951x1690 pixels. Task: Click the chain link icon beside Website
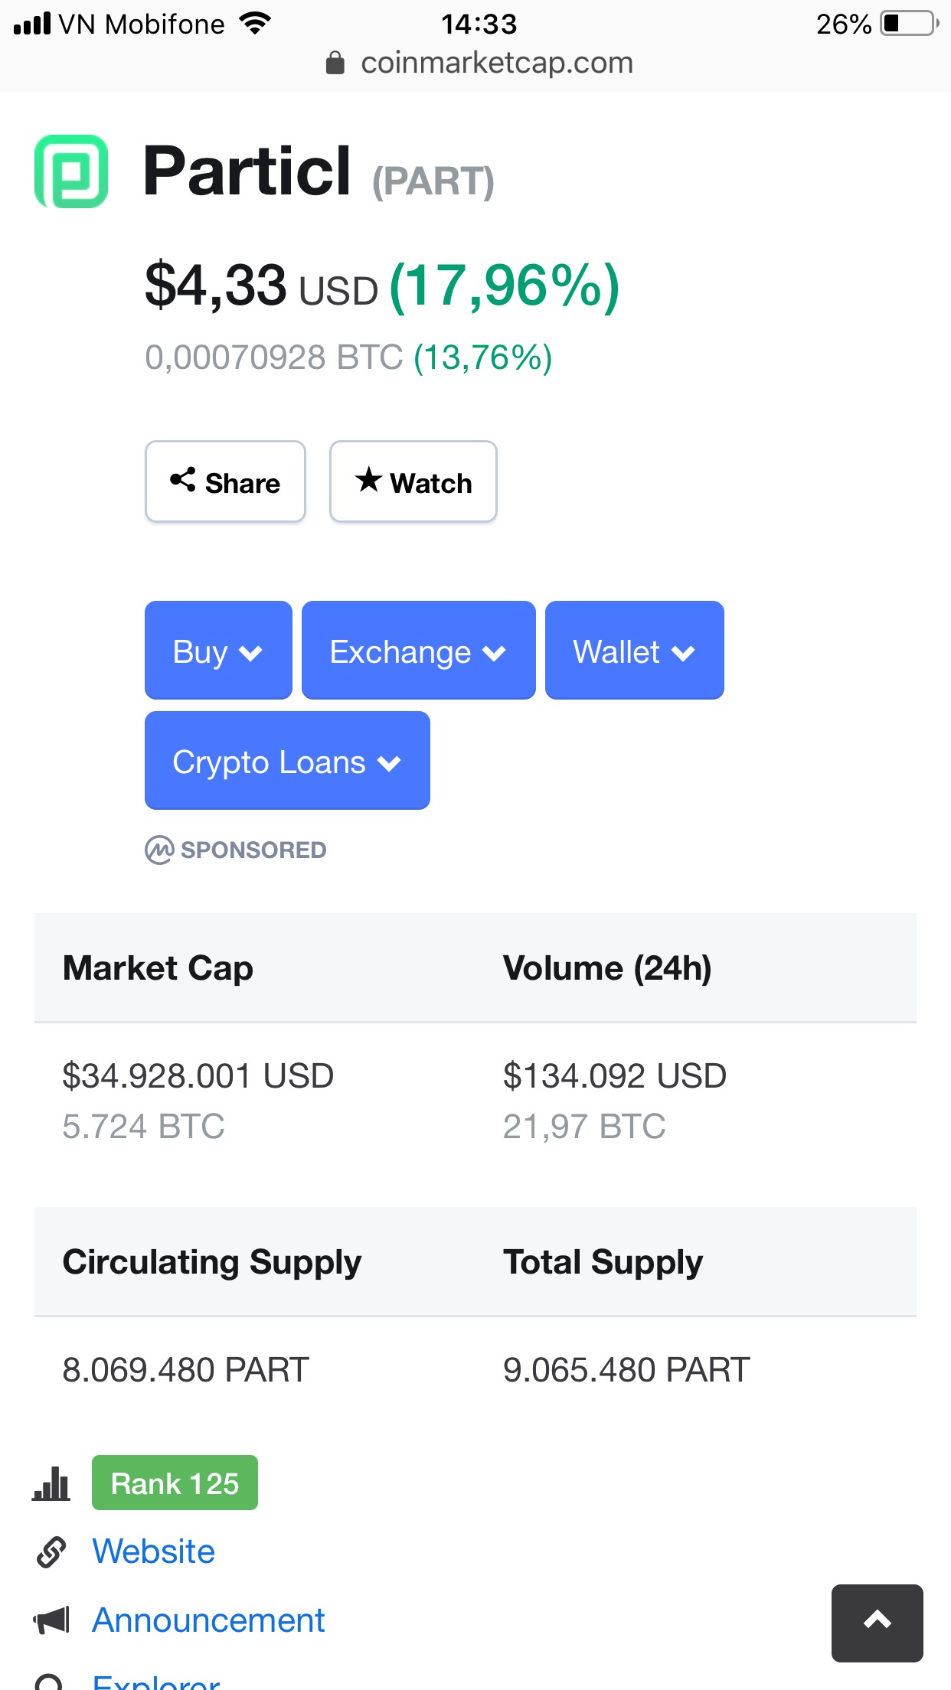point(51,1552)
